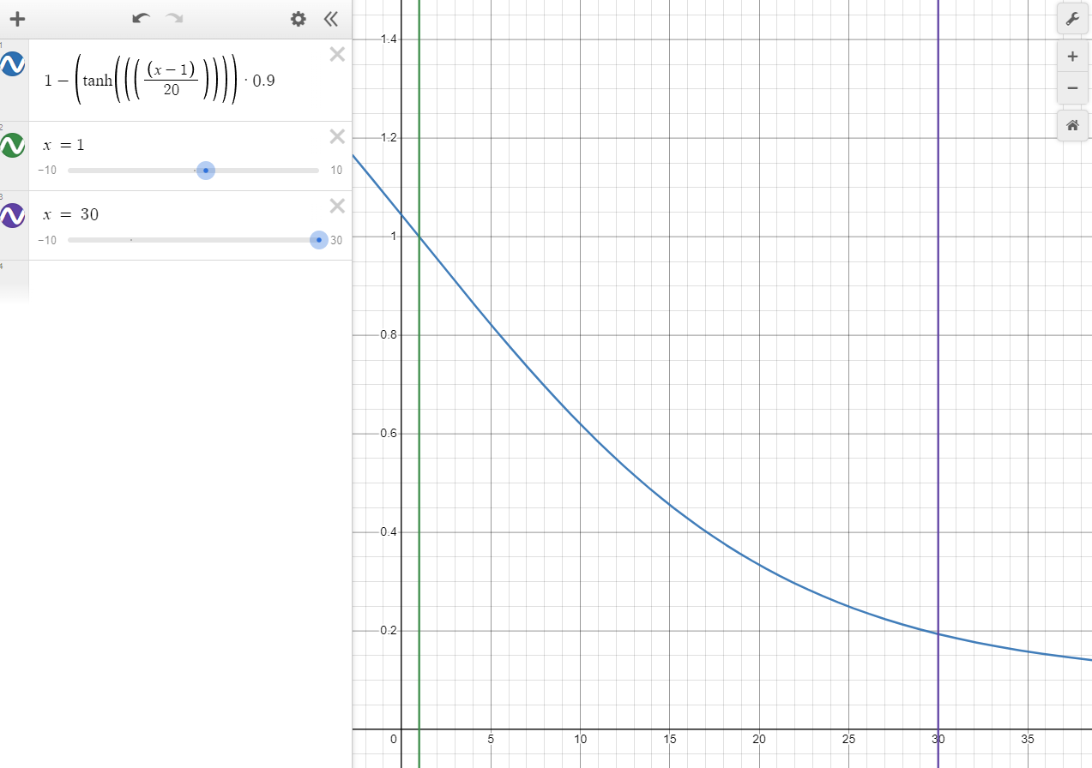This screenshot has height=768, width=1092.
Task: Click the purple vertical line at x = 30
Action: click(938, 386)
